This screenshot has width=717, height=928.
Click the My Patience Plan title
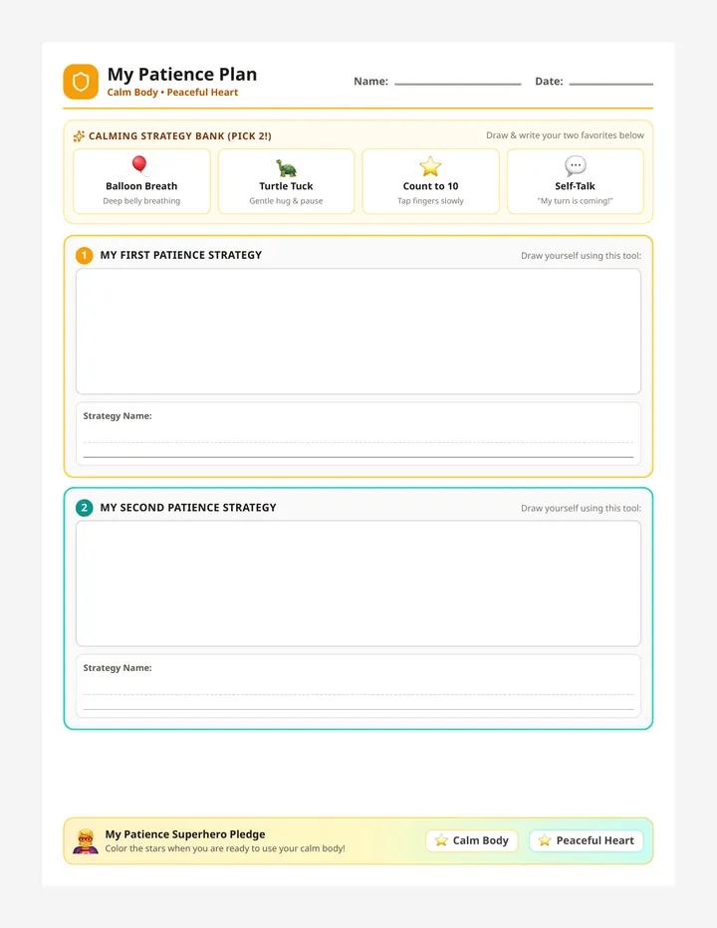click(x=182, y=74)
